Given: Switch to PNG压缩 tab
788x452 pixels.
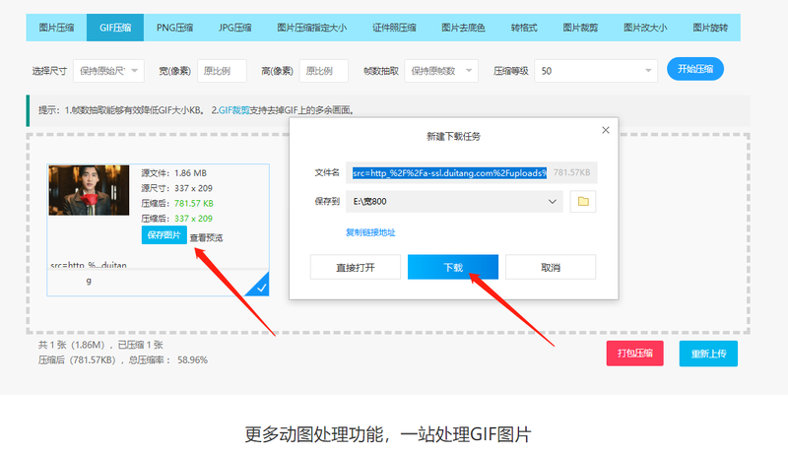Looking at the screenshot, I should pyautogui.click(x=174, y=28).
